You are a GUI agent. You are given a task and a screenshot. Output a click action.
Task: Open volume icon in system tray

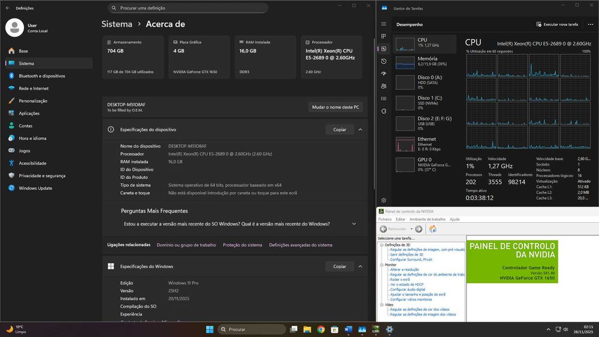(566, 329)
